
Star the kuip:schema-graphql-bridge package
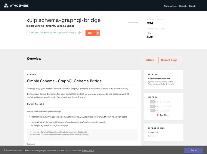91,33
